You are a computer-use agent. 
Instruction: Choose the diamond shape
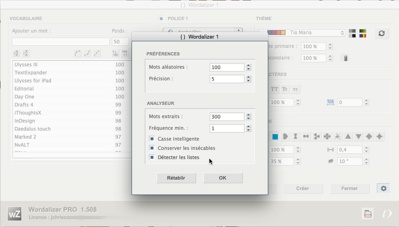click(x=369, y=137)
